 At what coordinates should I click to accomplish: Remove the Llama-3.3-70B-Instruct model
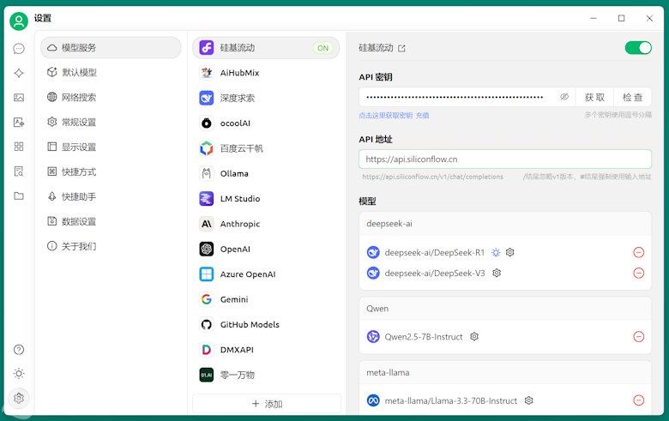click(639, 400)
